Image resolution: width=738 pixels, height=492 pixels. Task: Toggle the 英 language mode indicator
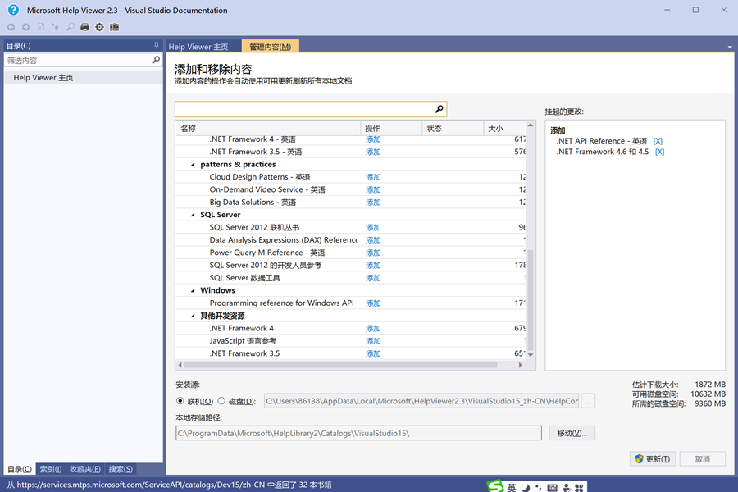click(x=512, y=488)
